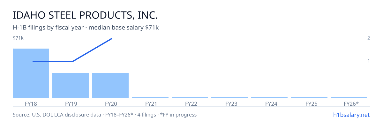Select the FY18 filings bar
Screen dimensions: 383x127
(31, 73)
